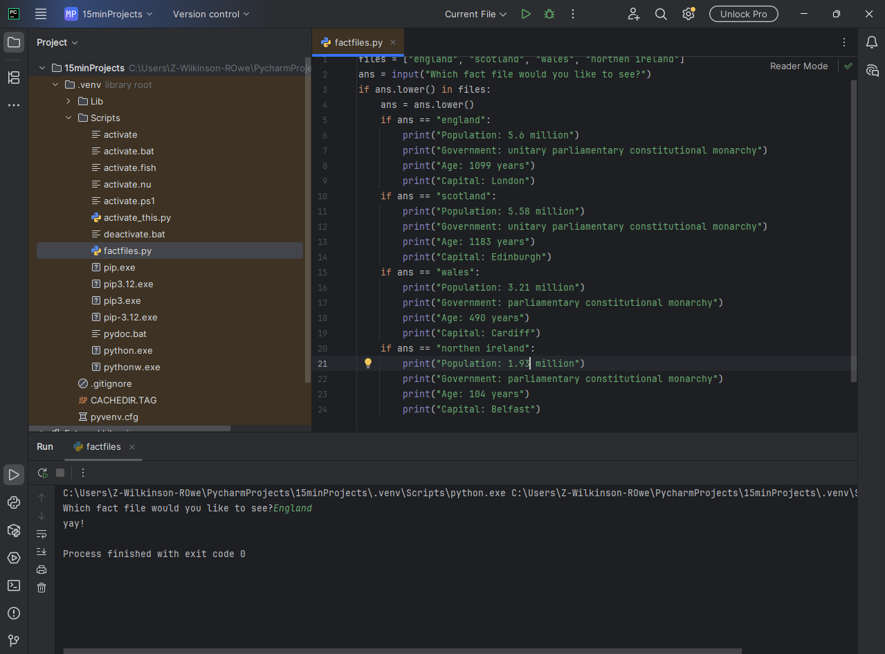Select pyvenv.cfg in the project tree

click(x=114, y=417)
